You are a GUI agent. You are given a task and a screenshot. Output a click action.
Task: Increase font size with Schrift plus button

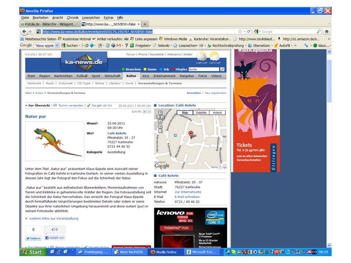(145, 111)
